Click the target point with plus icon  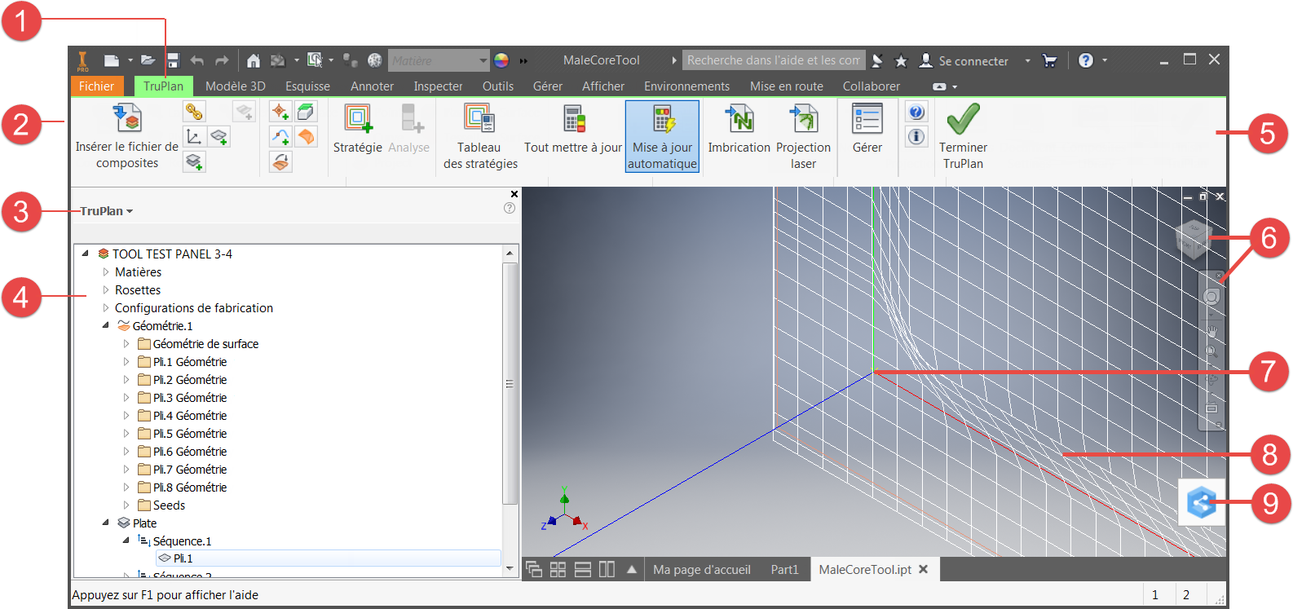[x=280, y=112]
